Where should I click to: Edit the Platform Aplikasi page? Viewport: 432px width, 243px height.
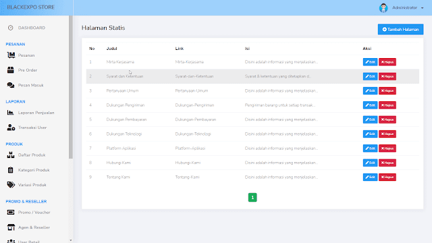[370, 148]
